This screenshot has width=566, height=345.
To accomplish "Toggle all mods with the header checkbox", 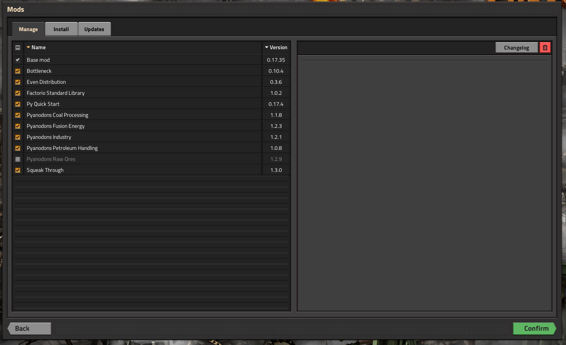I will (18, 48).
